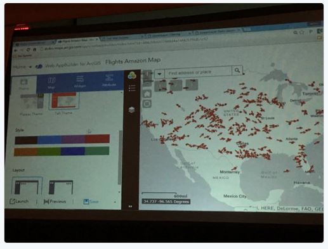328x249 pixels.
Task: Open the Attribute tab
Action: [109, 80]
